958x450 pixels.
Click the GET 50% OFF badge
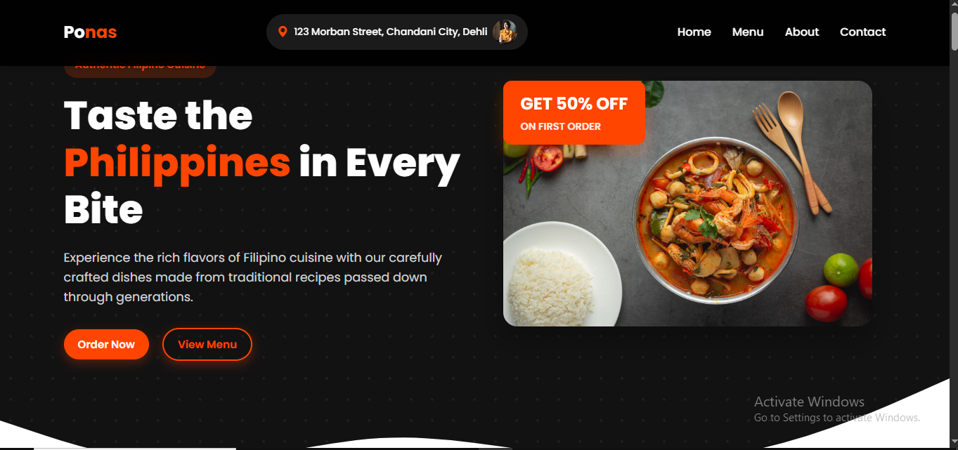tap(574, 112)
